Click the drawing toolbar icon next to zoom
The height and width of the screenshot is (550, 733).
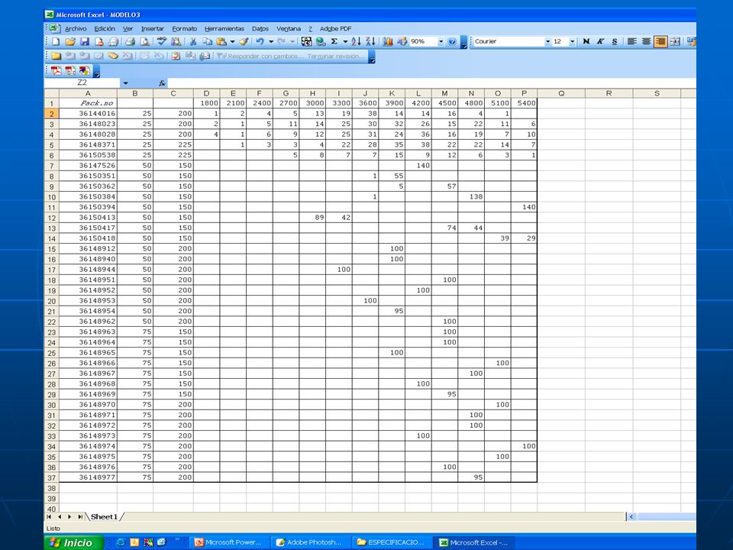(x=402, y=41)
